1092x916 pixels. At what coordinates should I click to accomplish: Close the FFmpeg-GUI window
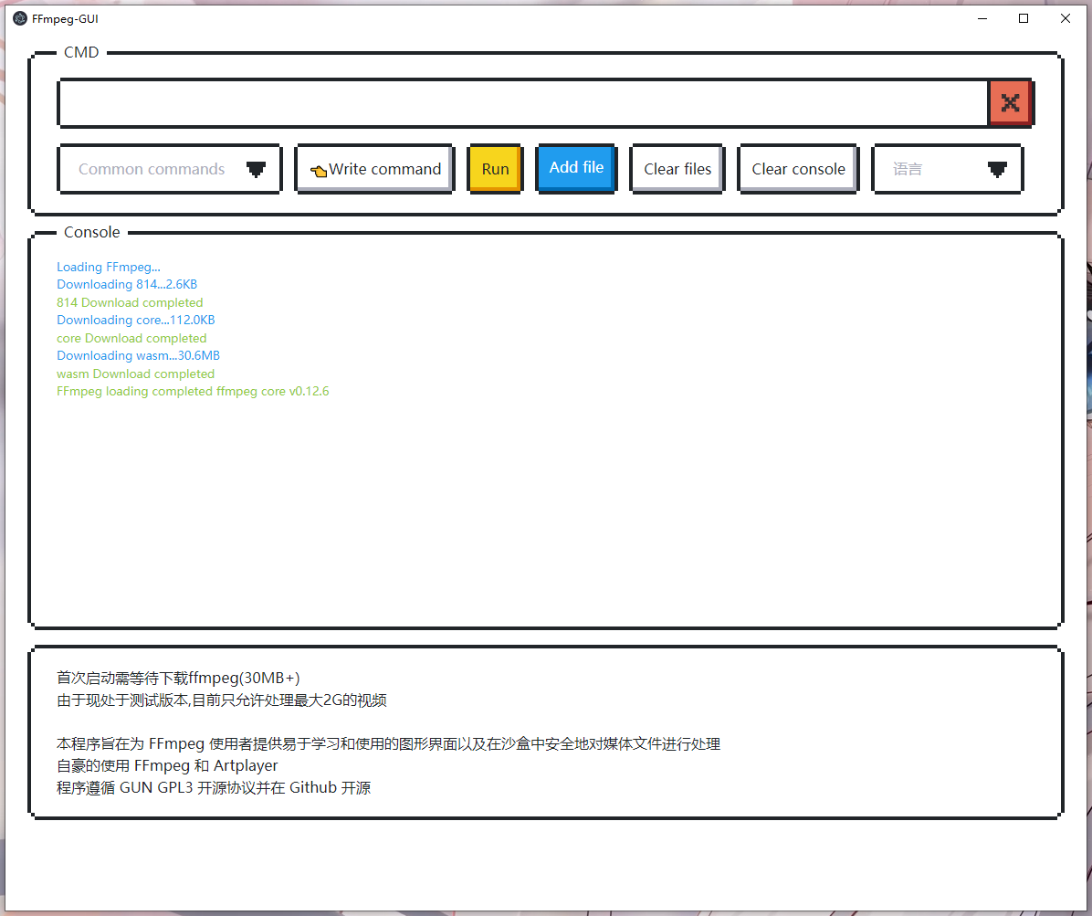pyautogui.click(x=1065, y=19)
